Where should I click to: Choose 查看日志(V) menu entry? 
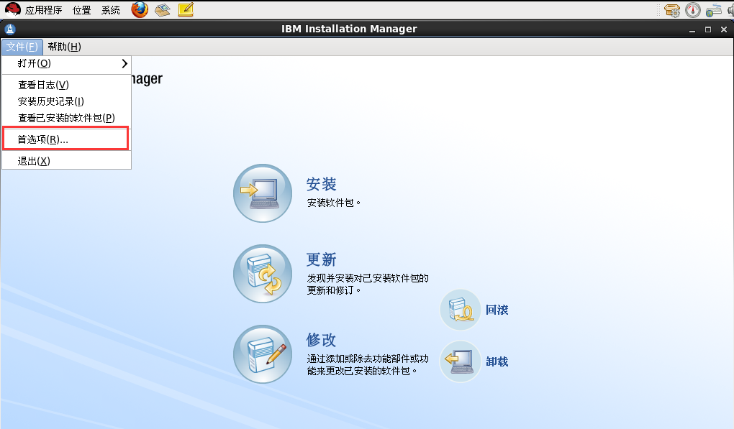66,85
